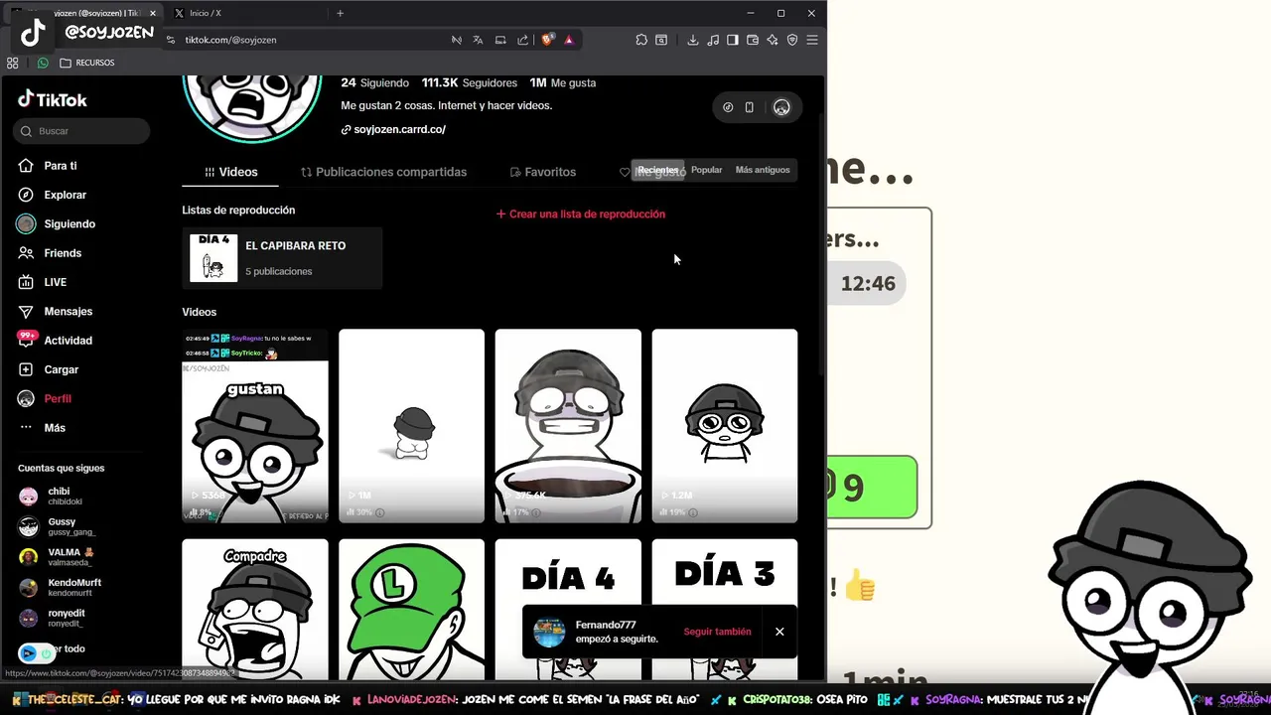
Task: Open the DÍA 4 video
Action: pyautogui.click(x=568, y=571)
